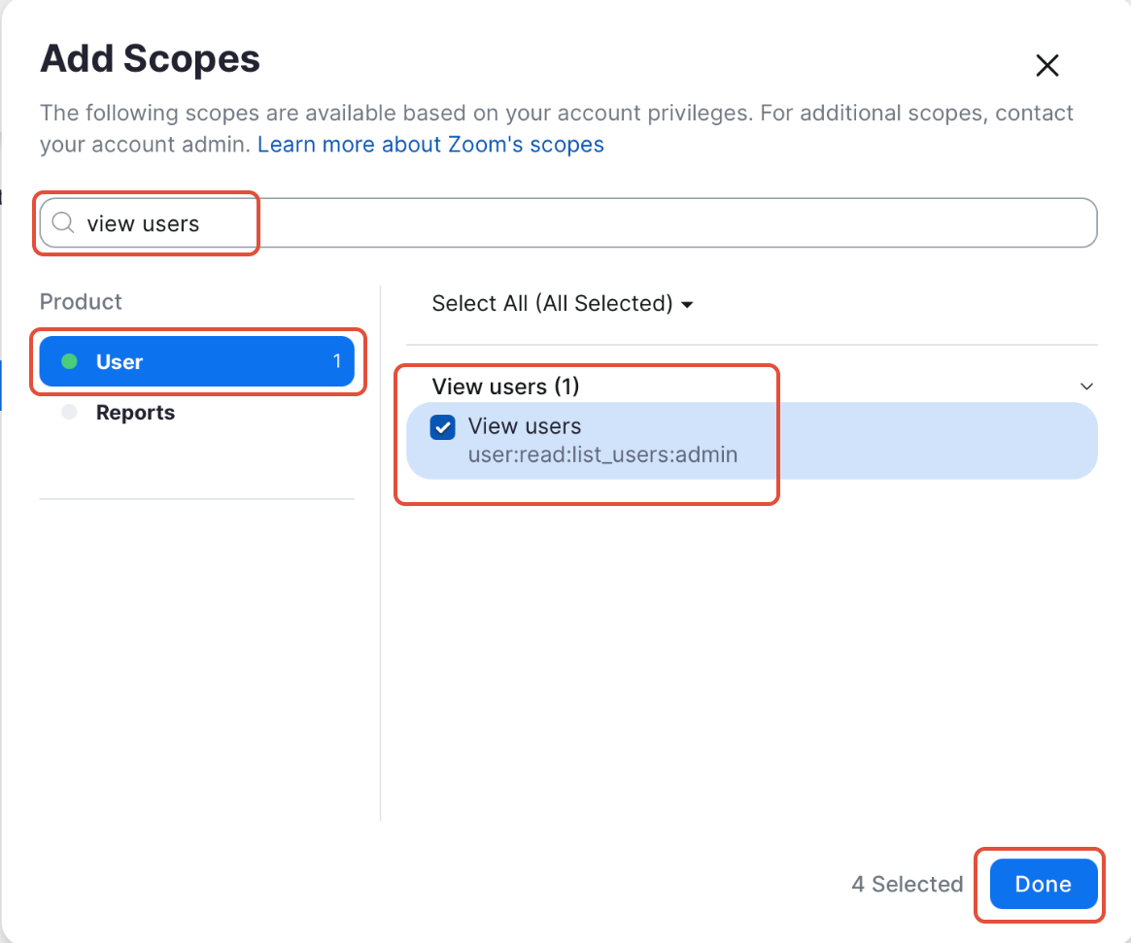Click the View users (1) heading
Screen dimensions: 1131x943
(x=505, y=387)
